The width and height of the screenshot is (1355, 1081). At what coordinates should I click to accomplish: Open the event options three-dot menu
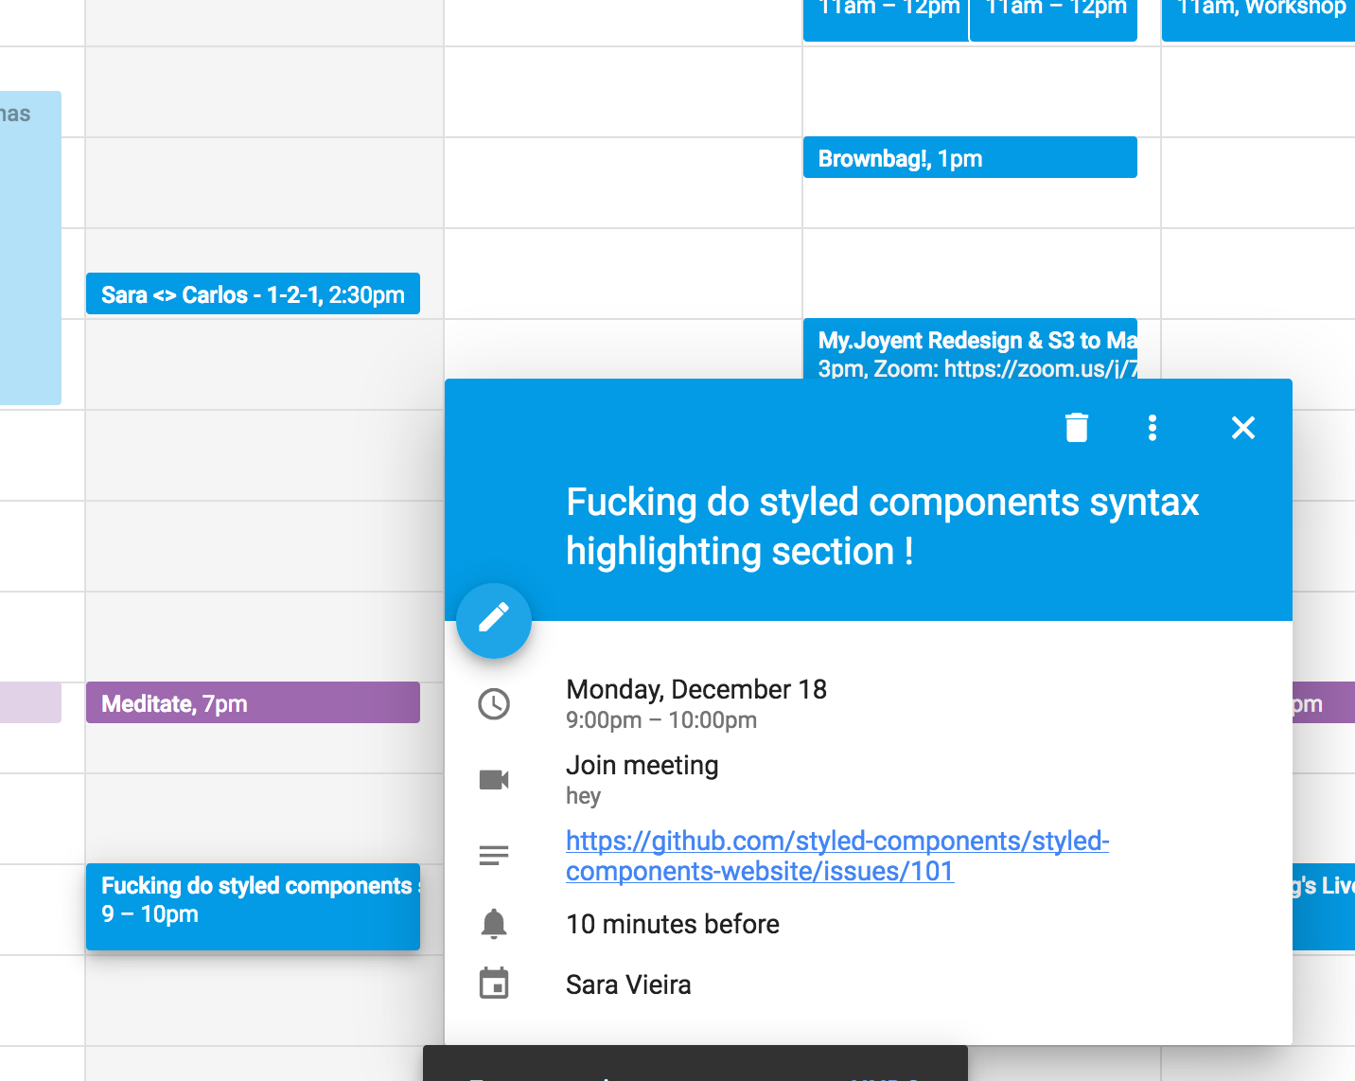coord(1152,428)
